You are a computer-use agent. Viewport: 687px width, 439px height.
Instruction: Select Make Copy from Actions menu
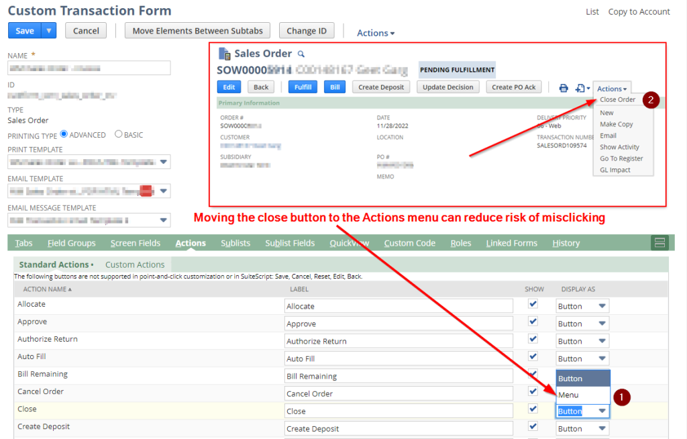616,124
